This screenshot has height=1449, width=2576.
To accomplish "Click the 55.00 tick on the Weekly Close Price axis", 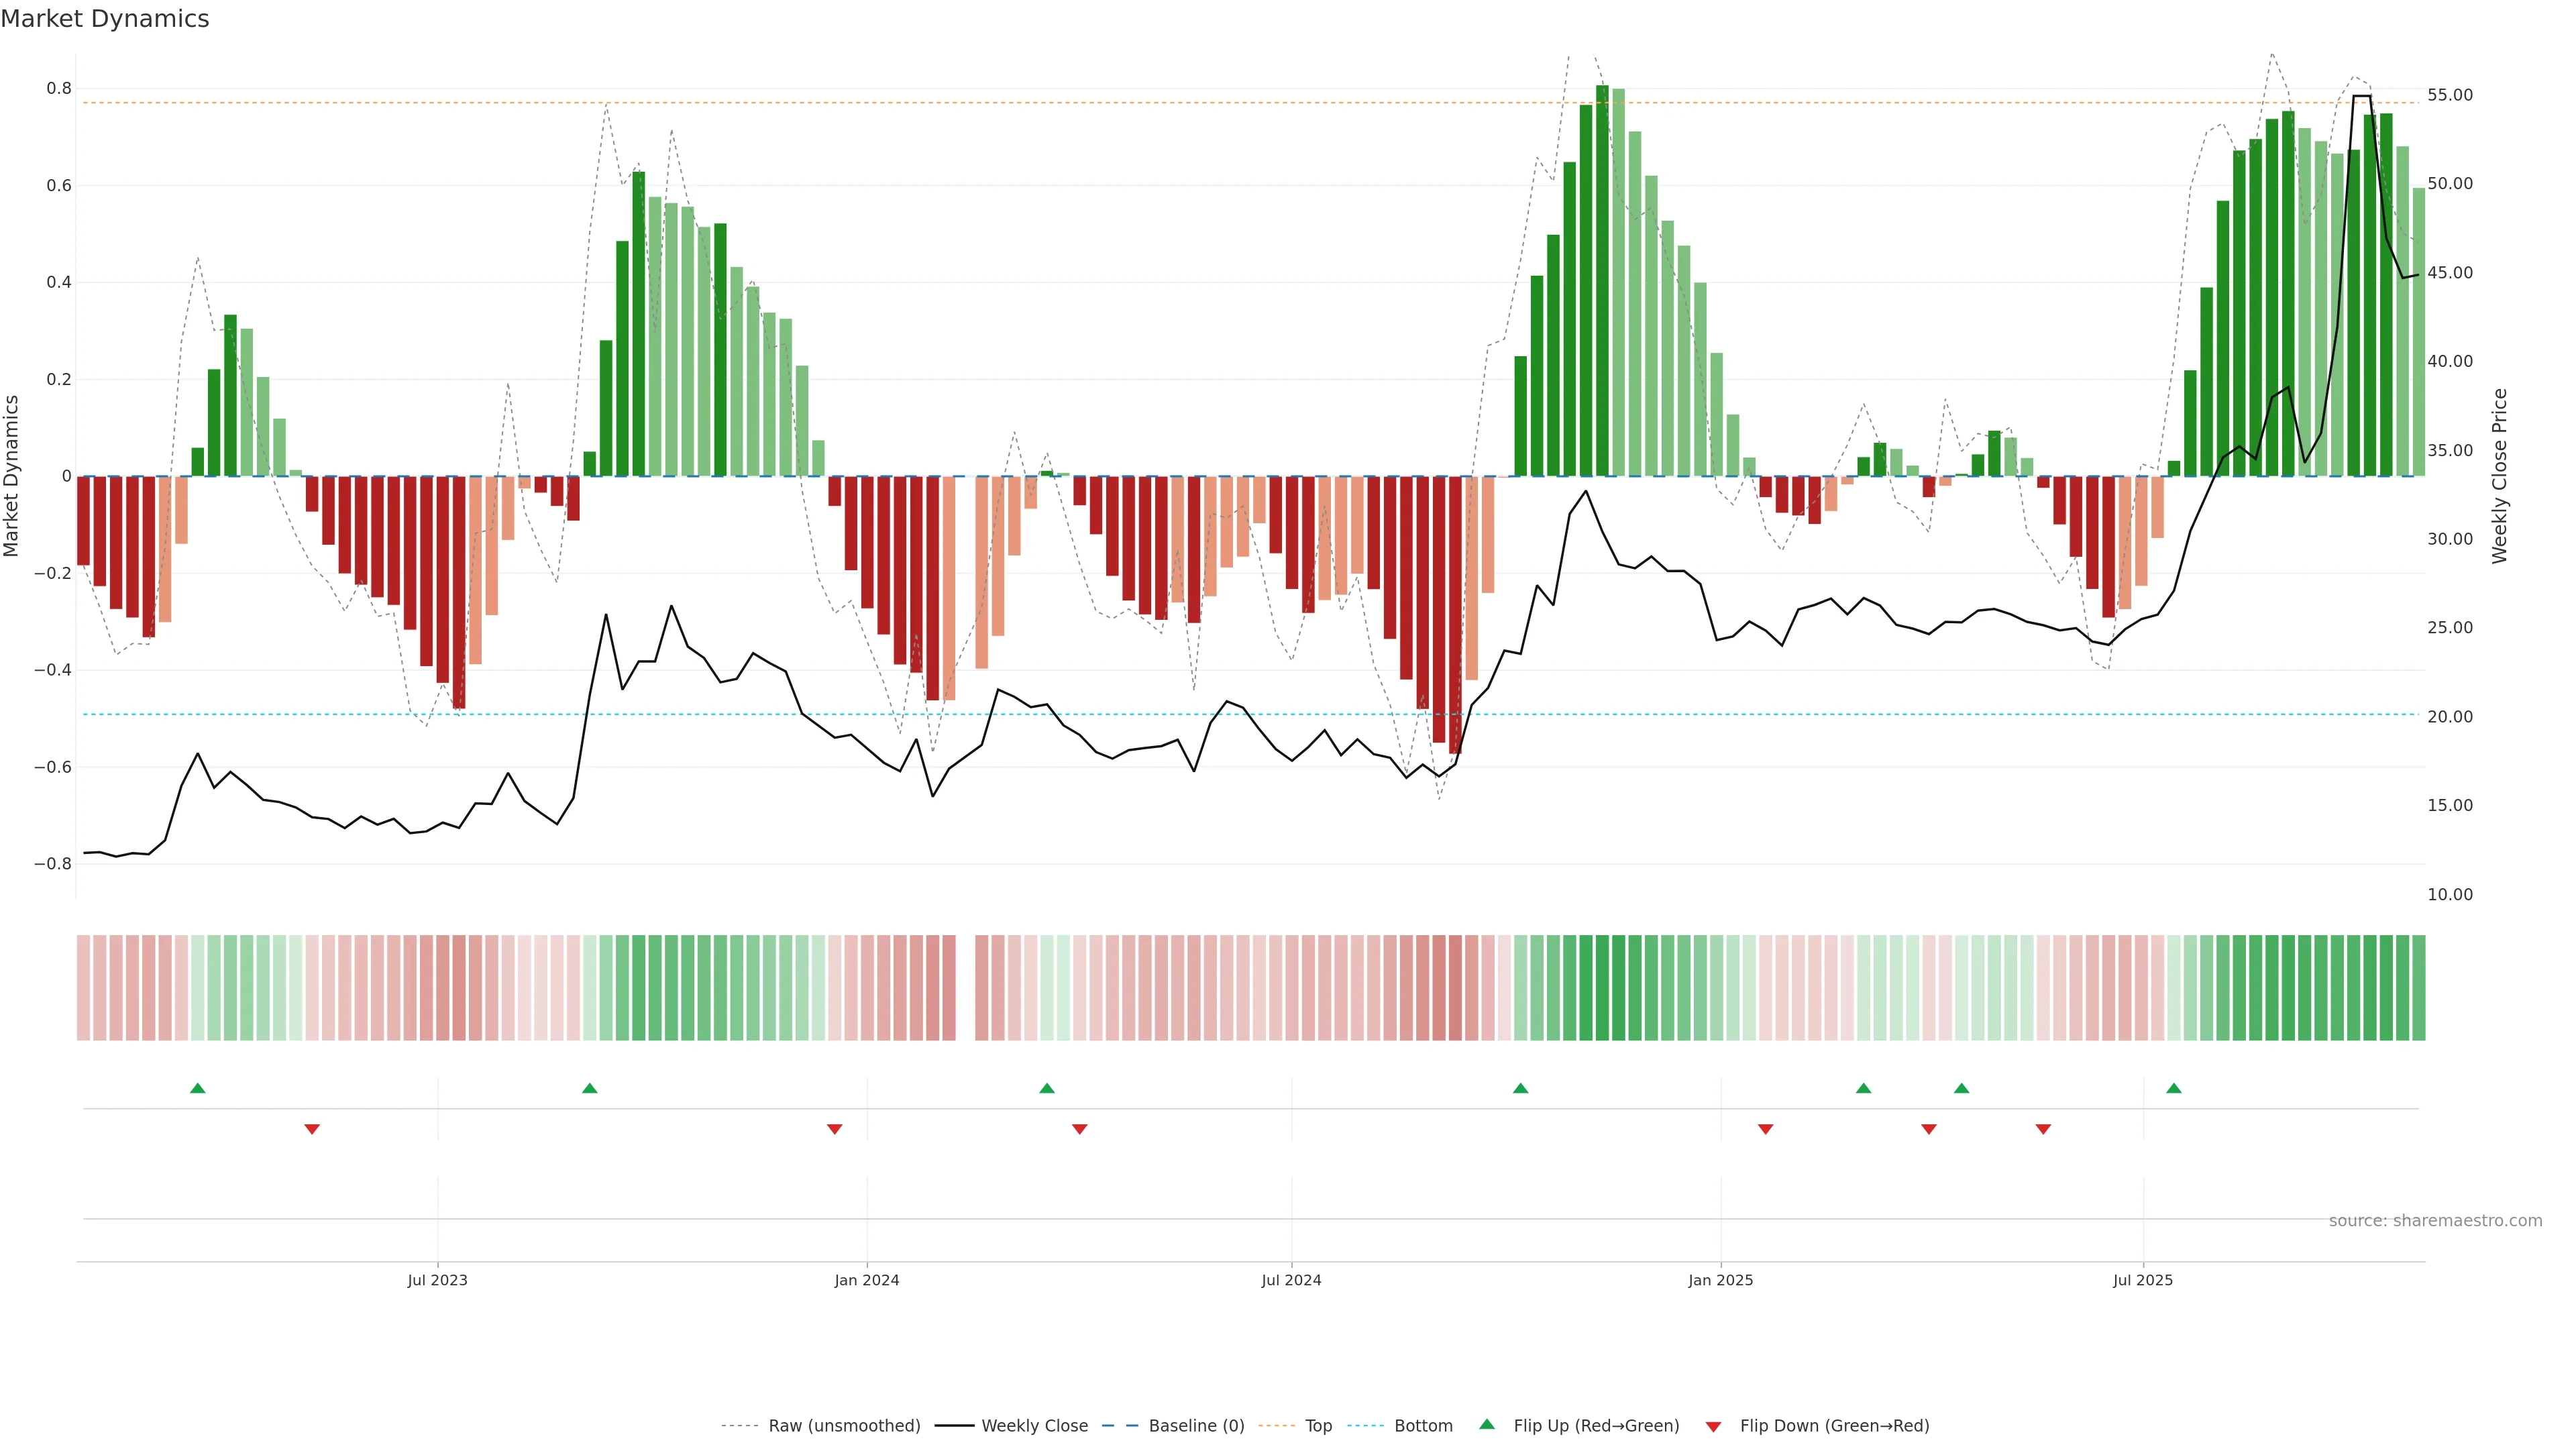I will (x=2450, y=95).
